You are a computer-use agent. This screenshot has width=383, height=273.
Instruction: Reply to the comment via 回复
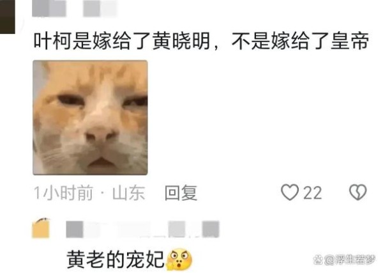tap(181, 193)
